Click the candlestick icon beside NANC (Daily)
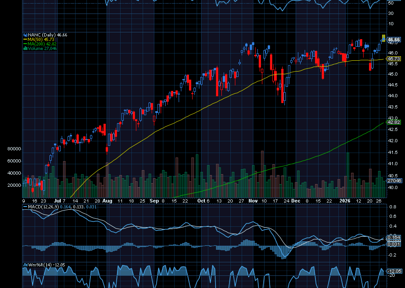Screen dimensions: 405x288 tap(25, 35)
